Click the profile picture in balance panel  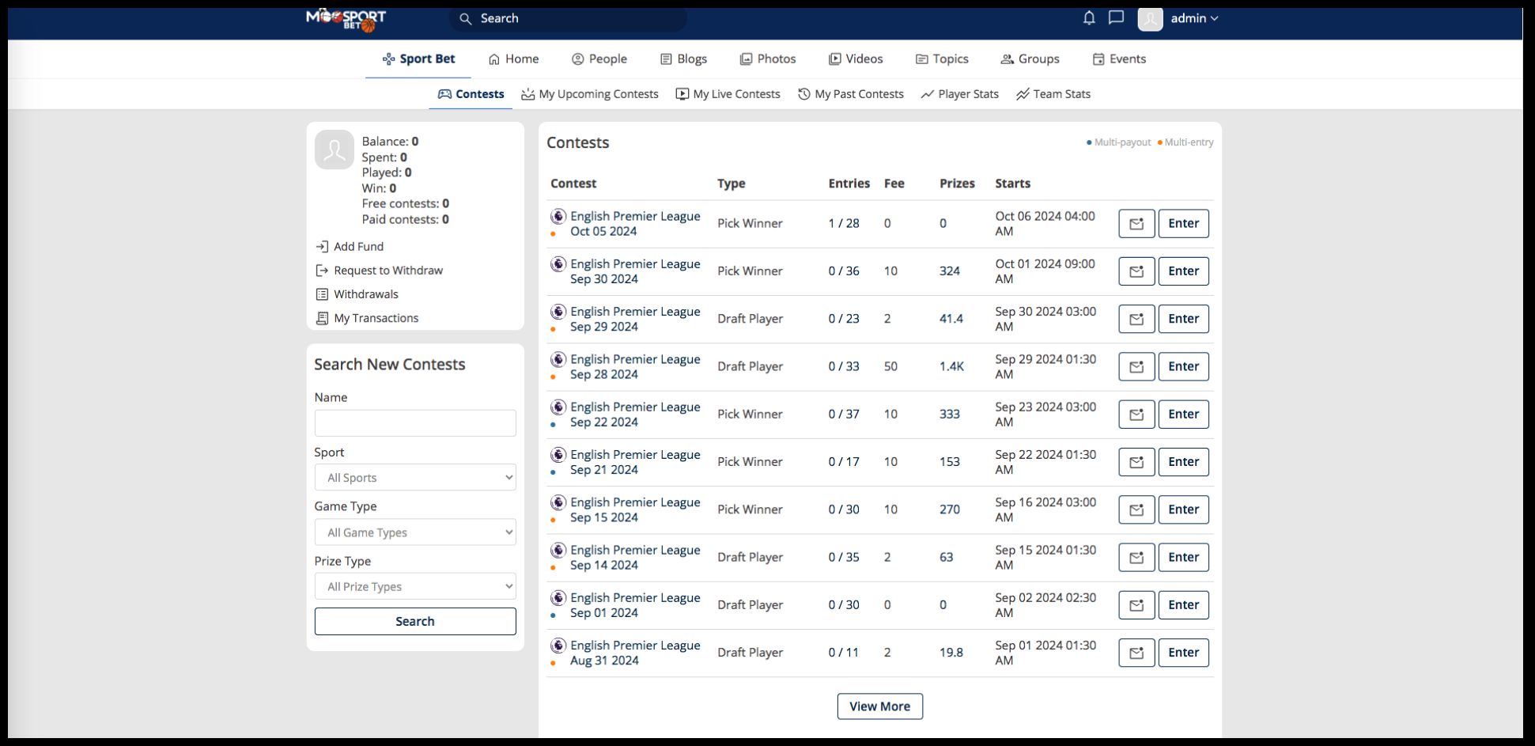(x=334, y=150)
